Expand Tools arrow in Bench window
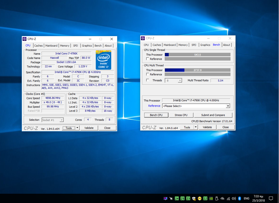This screenshot has height=203, width=279. point(196,127)
